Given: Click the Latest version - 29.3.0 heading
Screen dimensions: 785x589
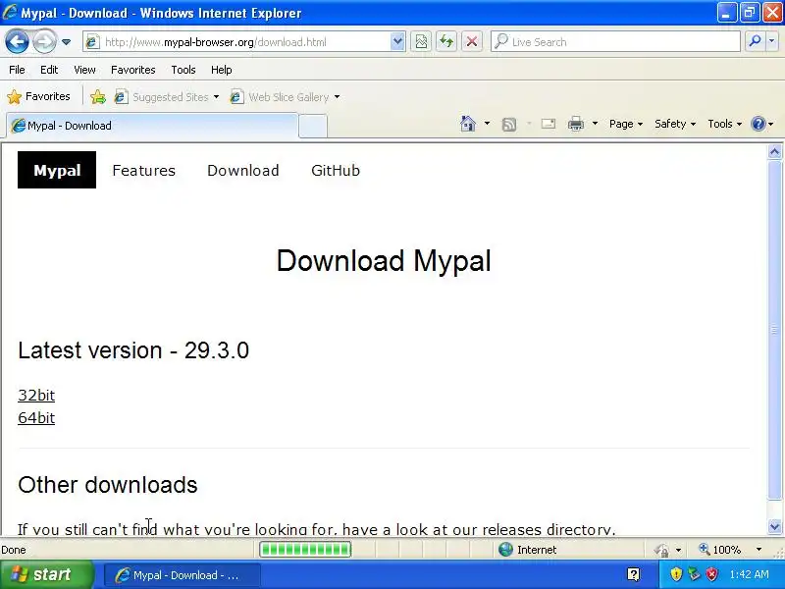Looking at the screenshot, I should (x=133, y=350).
